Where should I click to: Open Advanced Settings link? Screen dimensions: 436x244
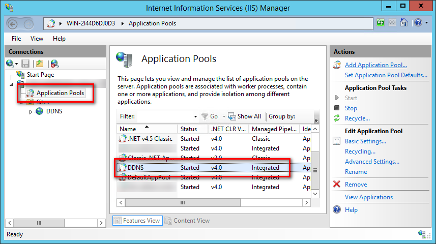[x=372, y=162]
